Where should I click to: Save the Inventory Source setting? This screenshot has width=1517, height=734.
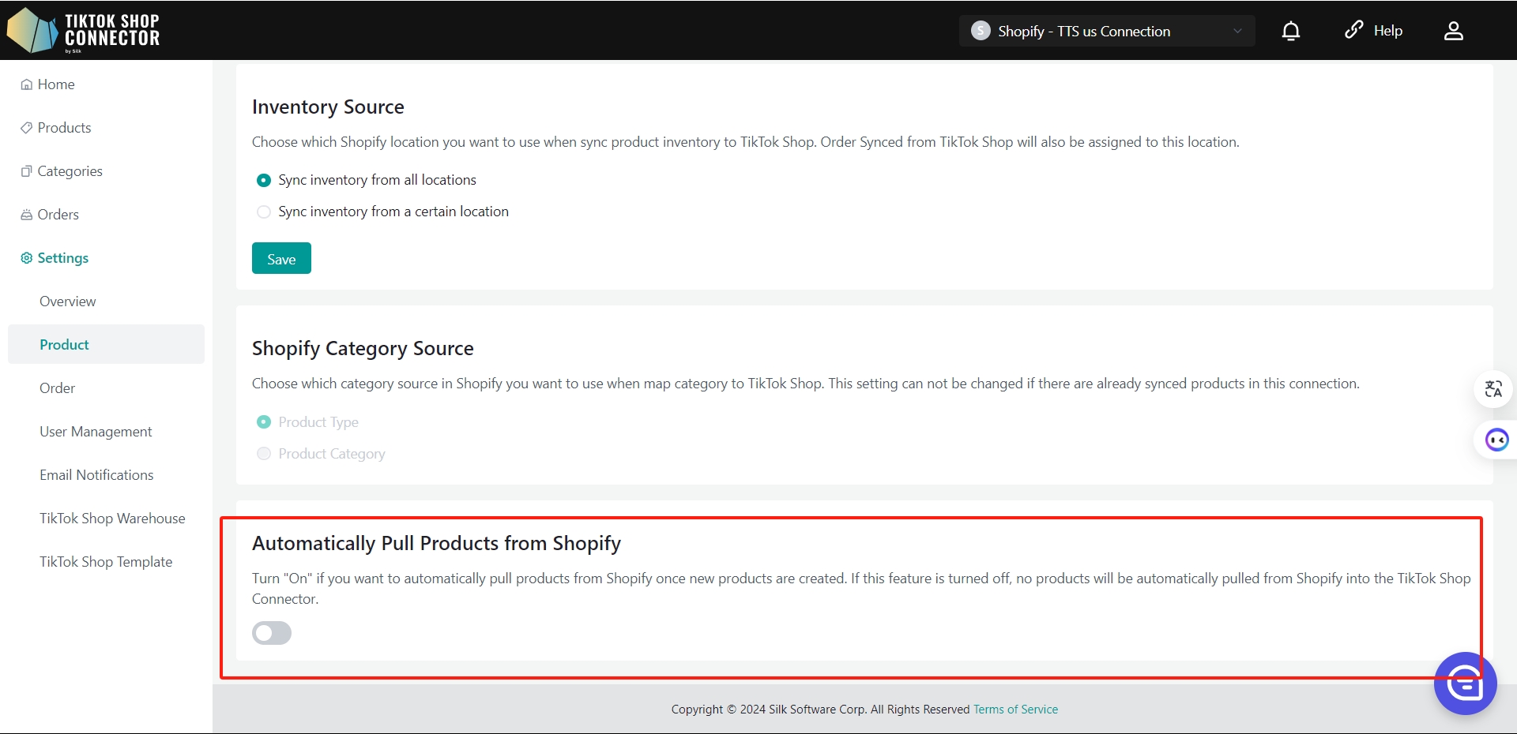[x=281, y=258]
